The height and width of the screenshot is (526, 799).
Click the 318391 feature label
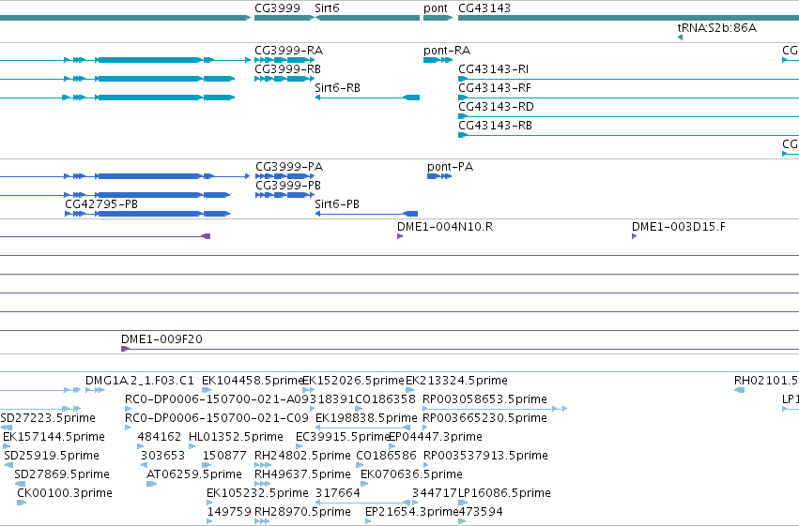click(x=331, y=399)
